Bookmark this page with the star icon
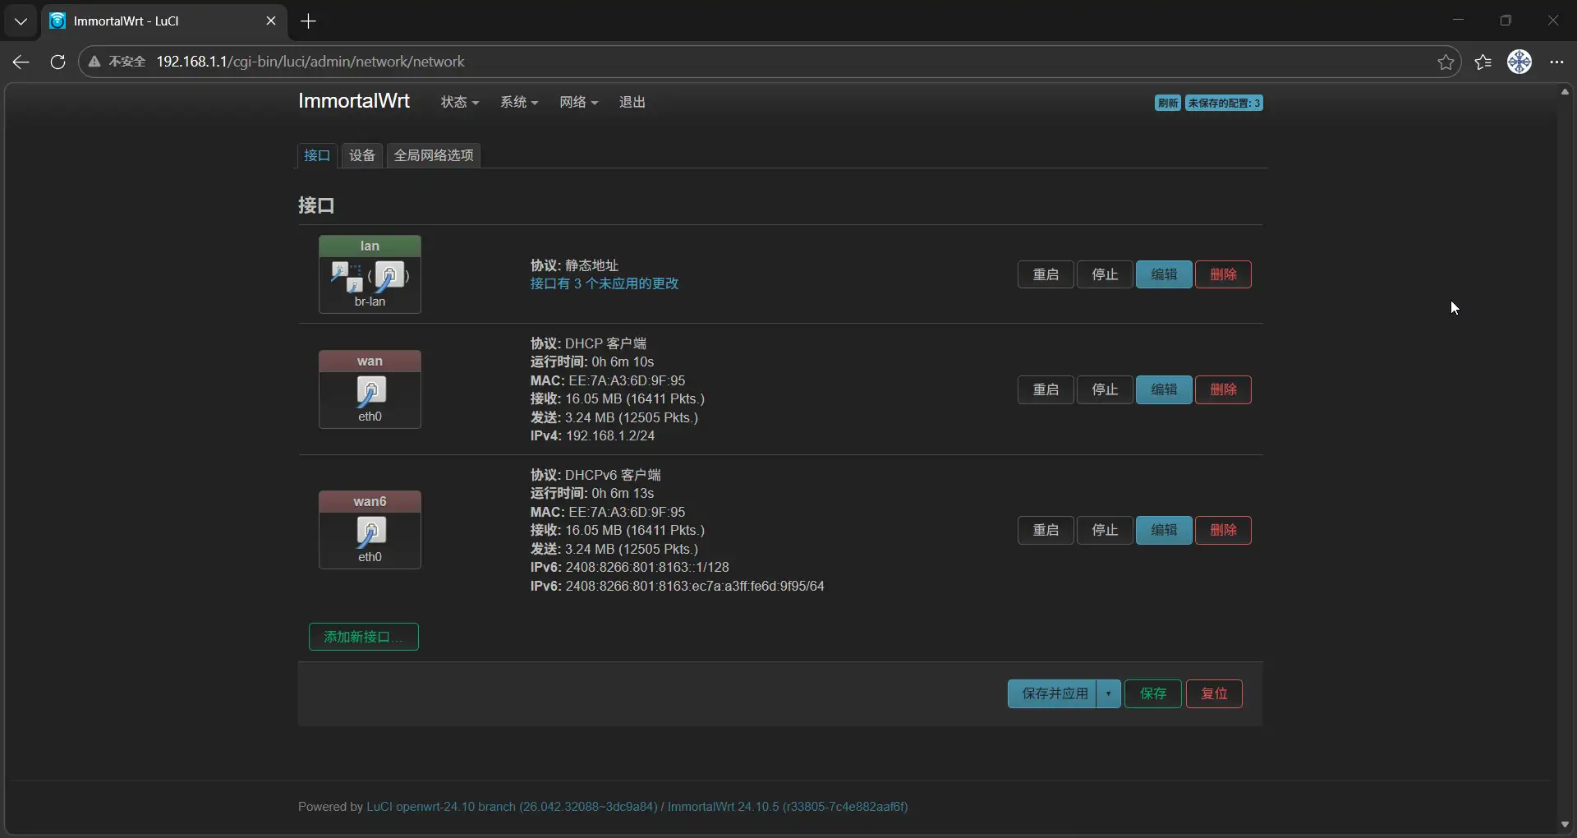Viewport: 1577px width, 838px height. tap(1446, 62)
